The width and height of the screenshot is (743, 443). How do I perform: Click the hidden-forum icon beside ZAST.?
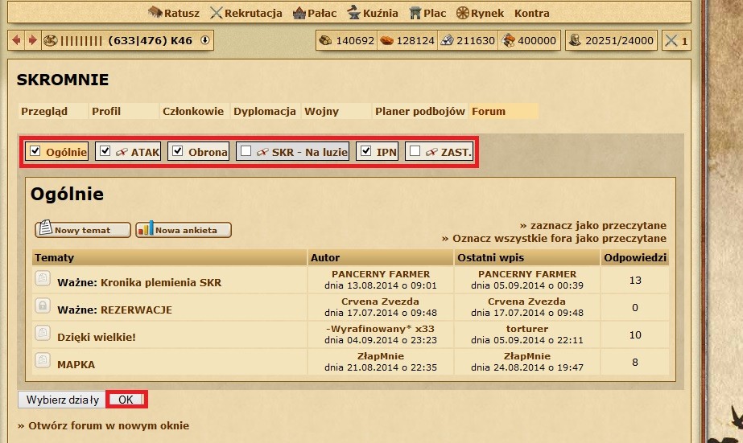(x=431, y=153)
